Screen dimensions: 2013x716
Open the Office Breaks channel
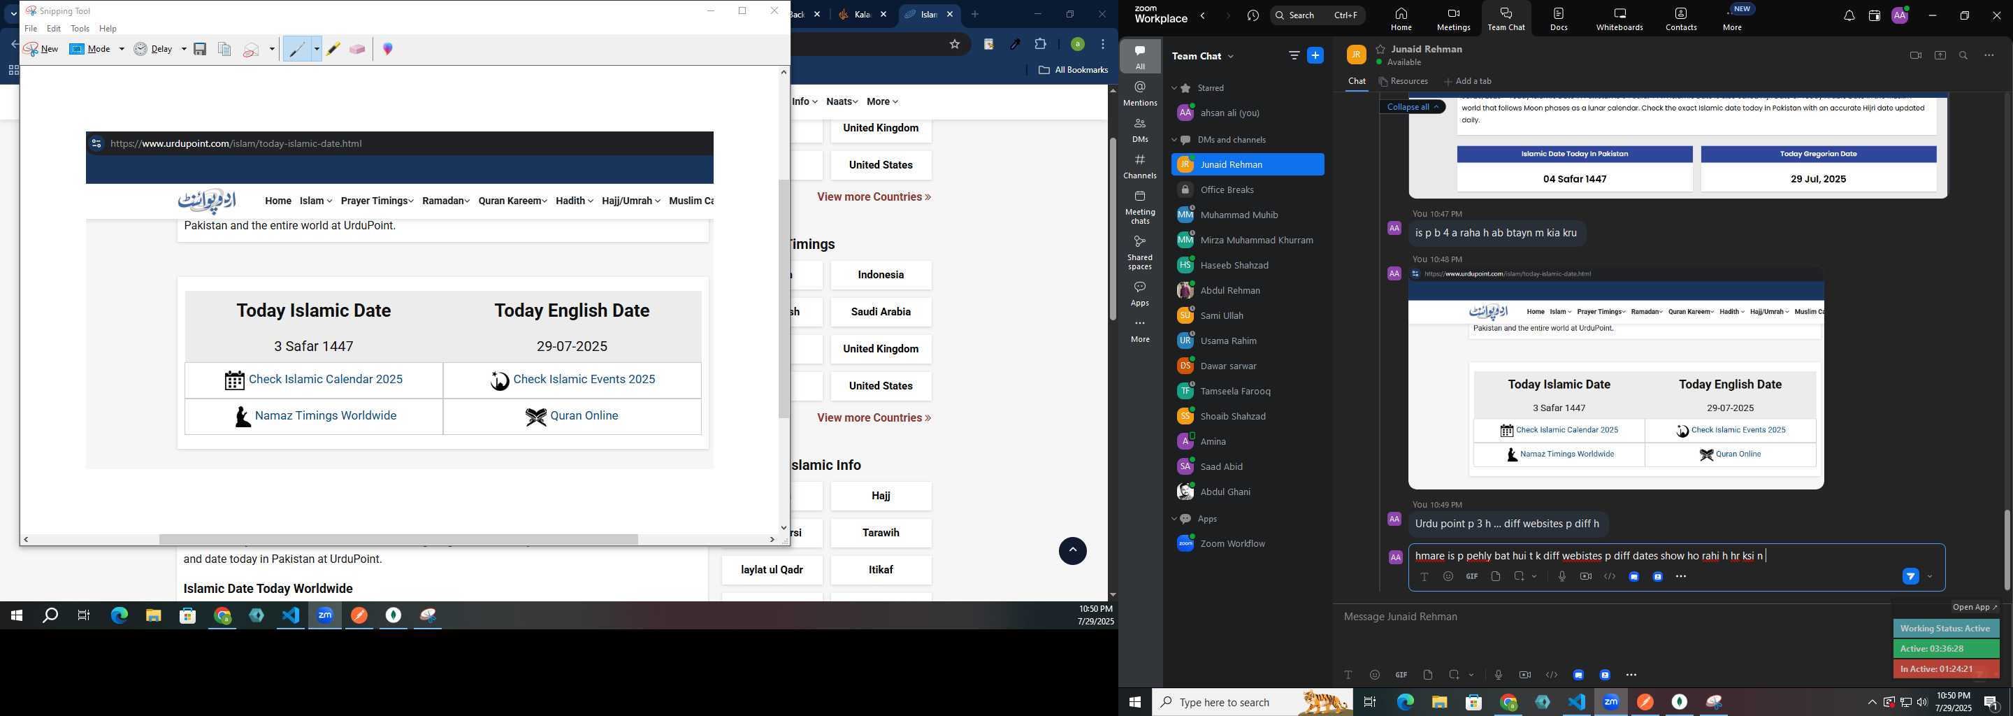pos(1248,190)
